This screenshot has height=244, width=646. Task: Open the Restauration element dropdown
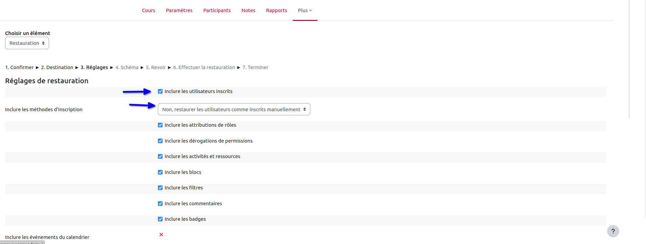27,43
